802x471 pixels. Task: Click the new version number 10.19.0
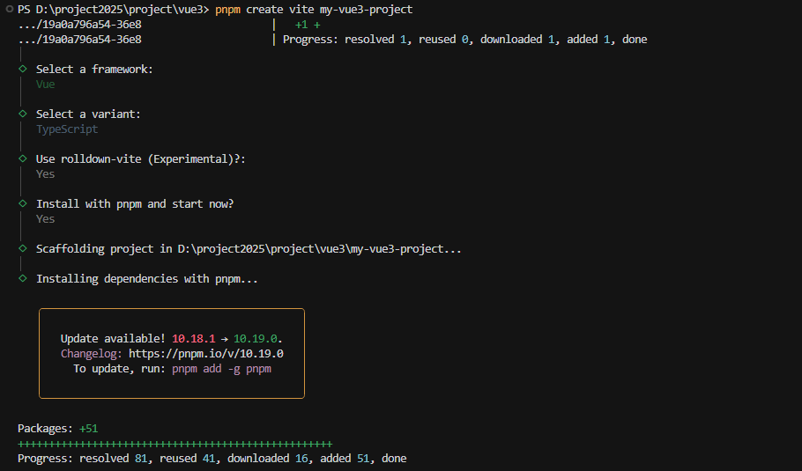pos(256,339)
